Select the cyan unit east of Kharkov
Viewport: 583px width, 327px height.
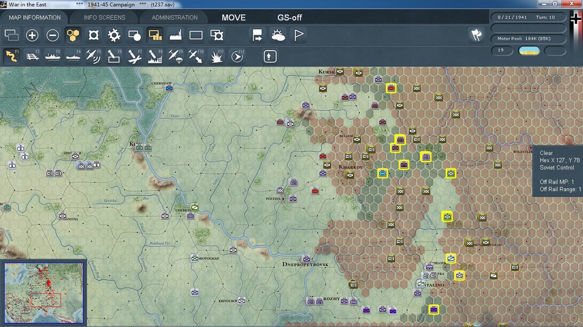pos(382,173)
